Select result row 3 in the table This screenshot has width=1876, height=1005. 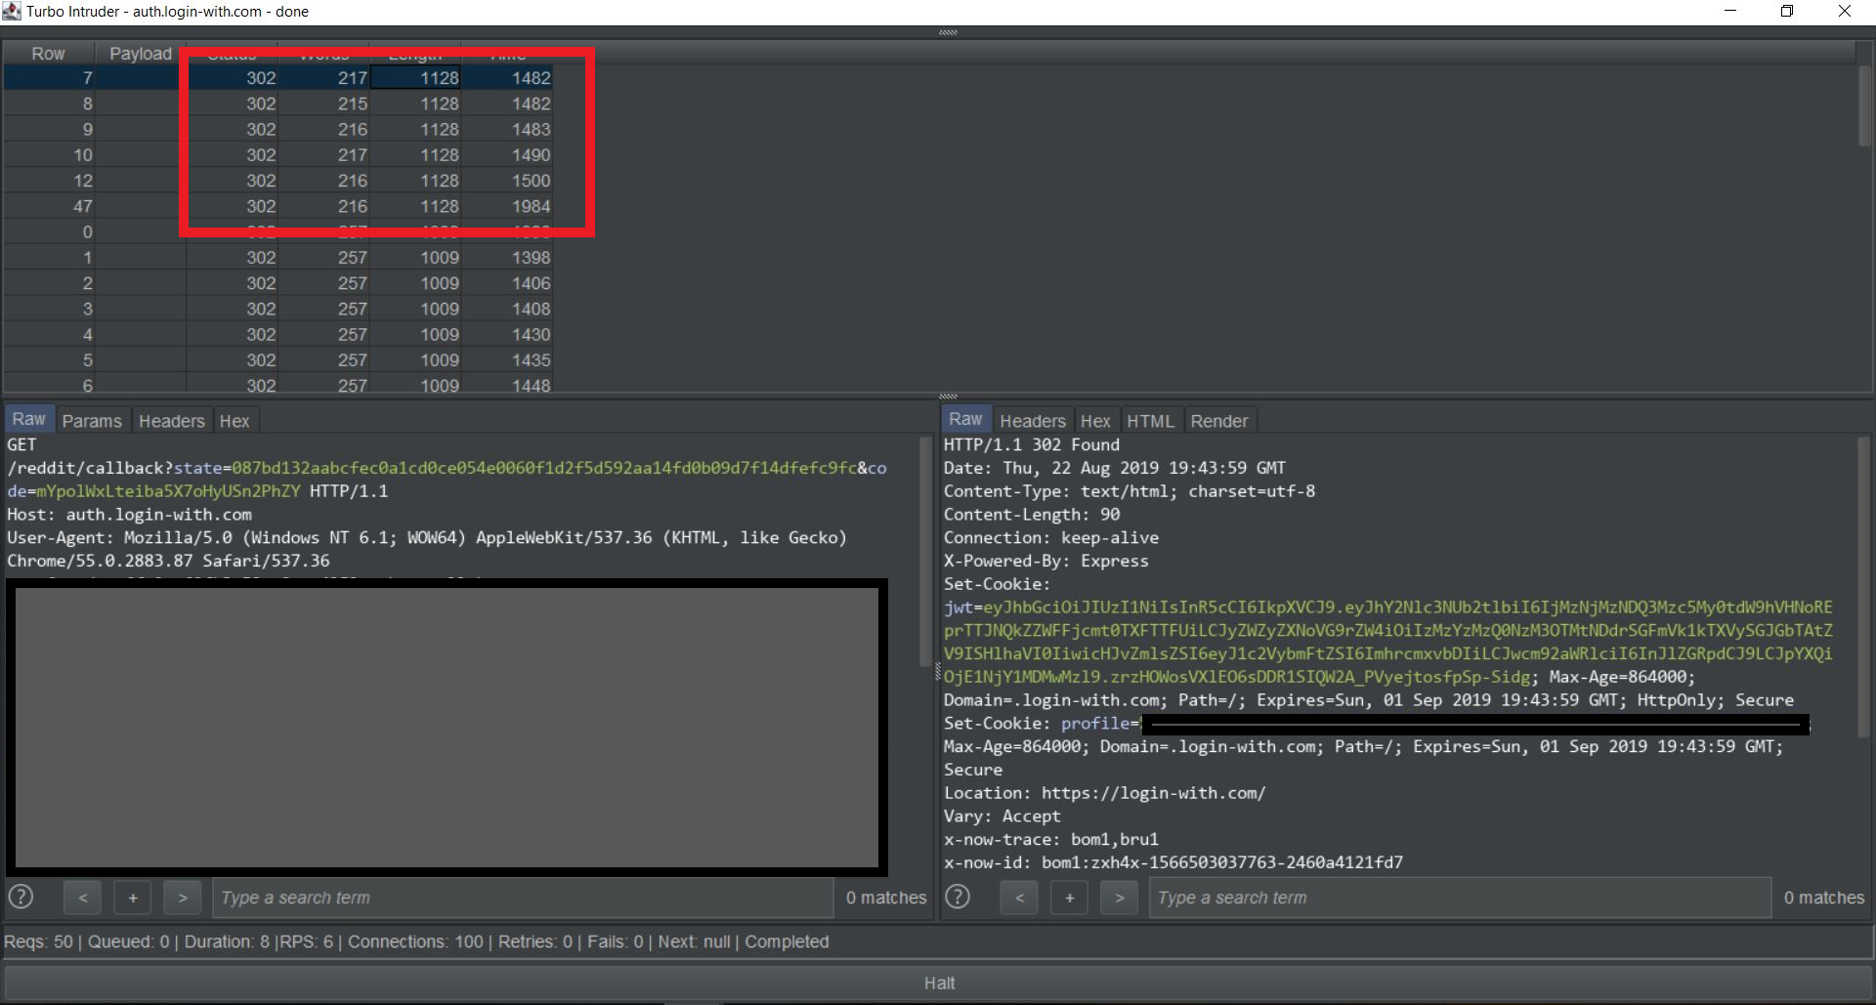point(277,309)
